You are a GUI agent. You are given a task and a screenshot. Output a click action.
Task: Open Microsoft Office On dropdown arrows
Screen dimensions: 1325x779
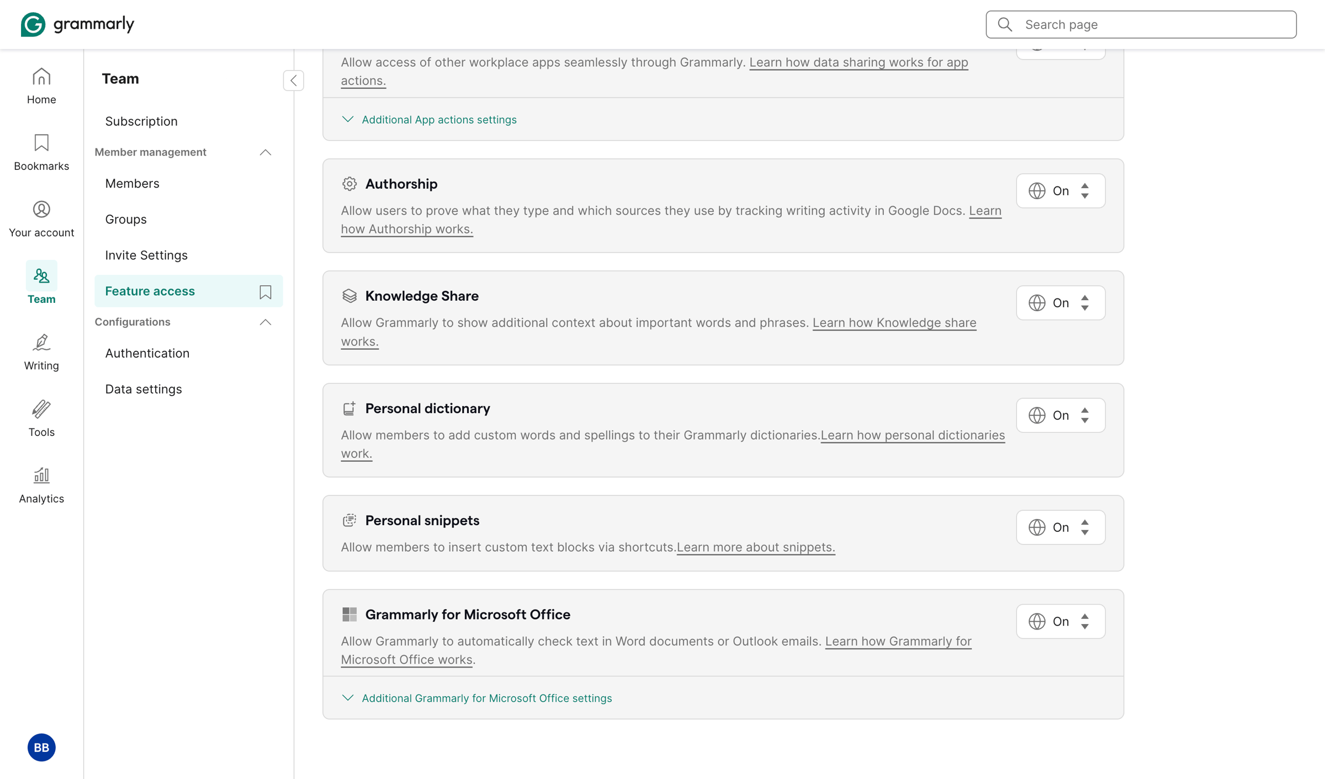tap(1085, 621)
